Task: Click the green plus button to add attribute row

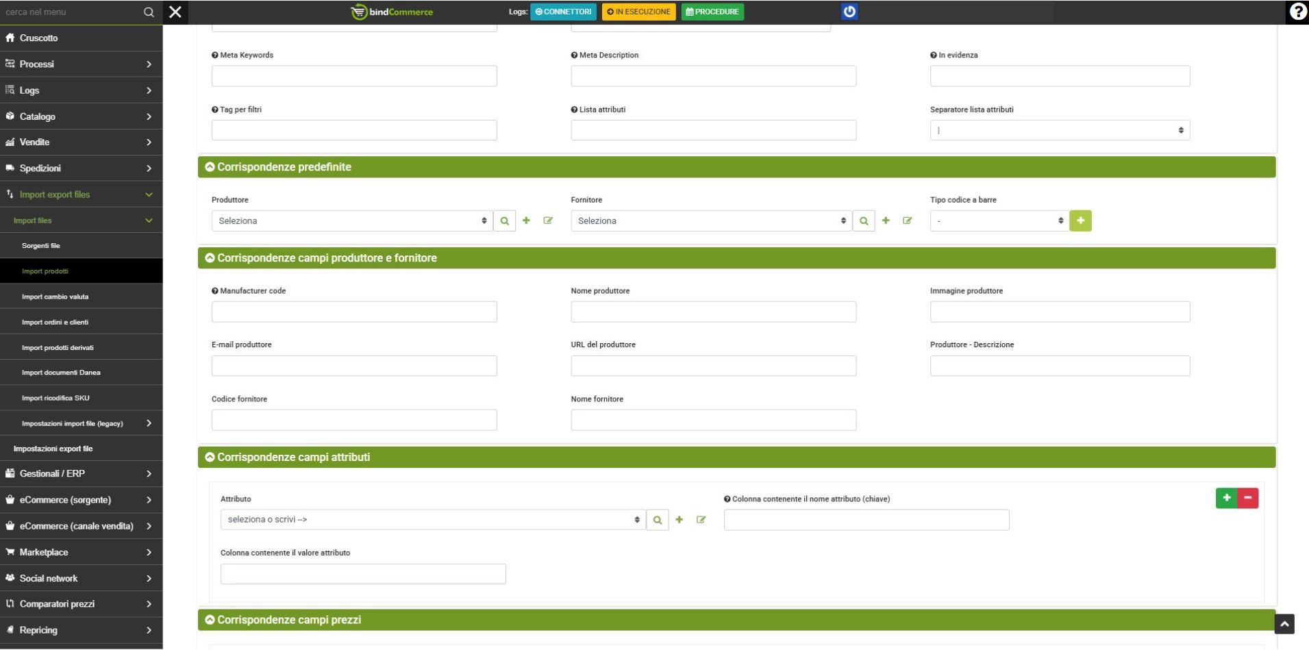Action: tap(1227, 498)
